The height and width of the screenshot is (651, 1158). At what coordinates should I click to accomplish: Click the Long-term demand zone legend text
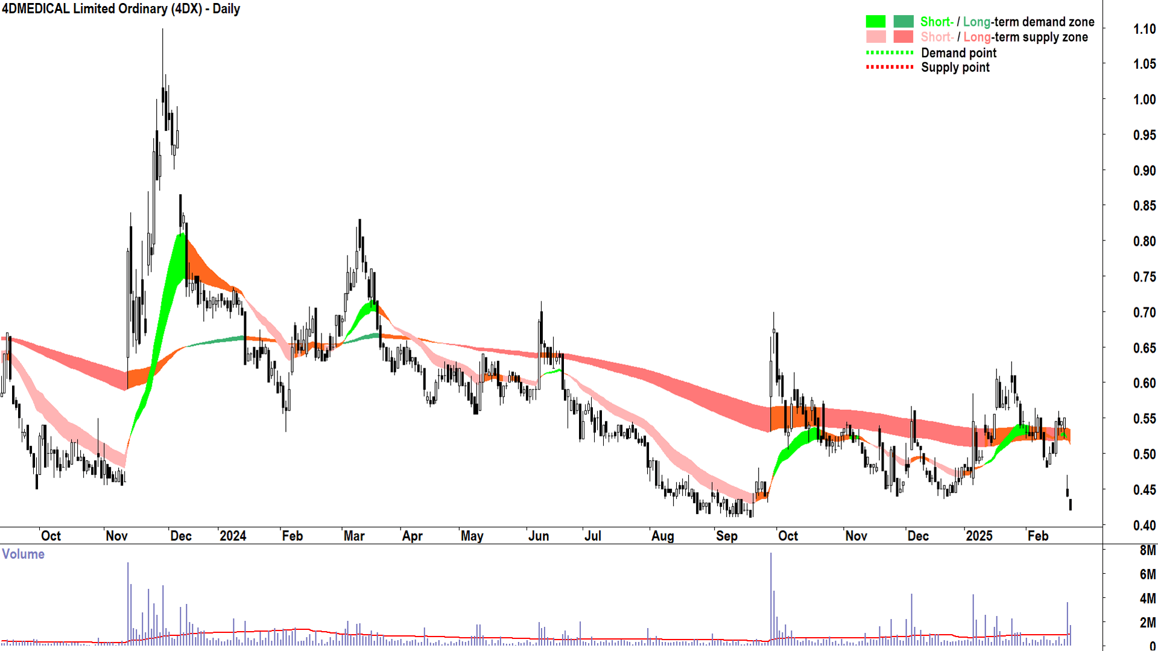[x=1028, y=22]
